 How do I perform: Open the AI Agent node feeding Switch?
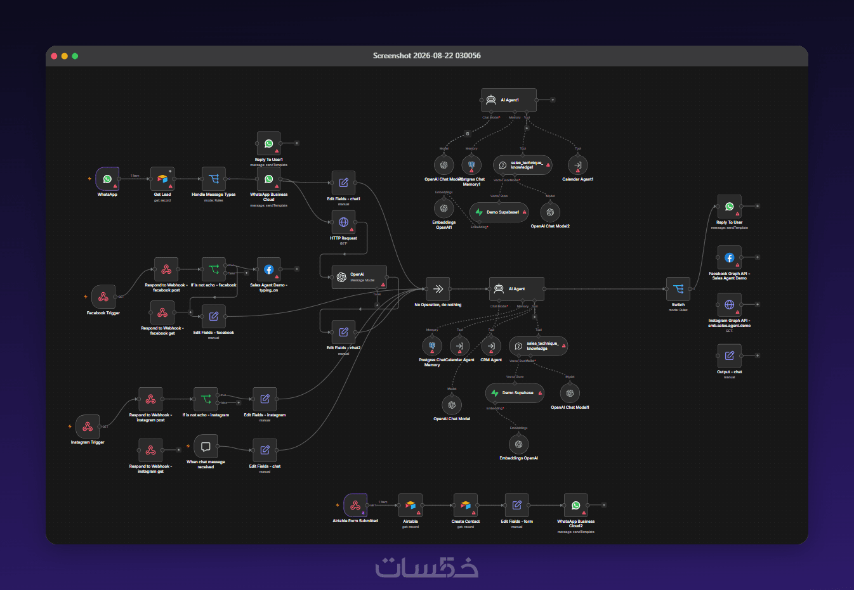tap(517, 289)
